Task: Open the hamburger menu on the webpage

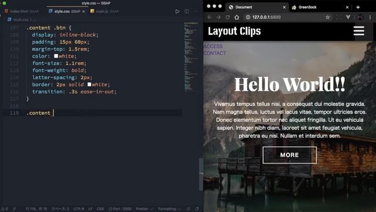Action: [359, 31]
